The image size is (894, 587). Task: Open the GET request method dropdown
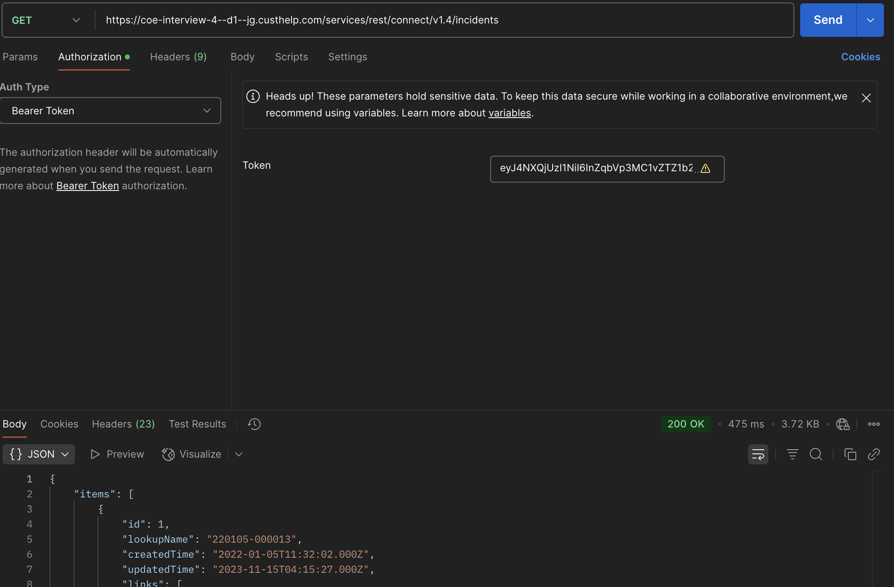pyautogui.click(x=76, y=20)
